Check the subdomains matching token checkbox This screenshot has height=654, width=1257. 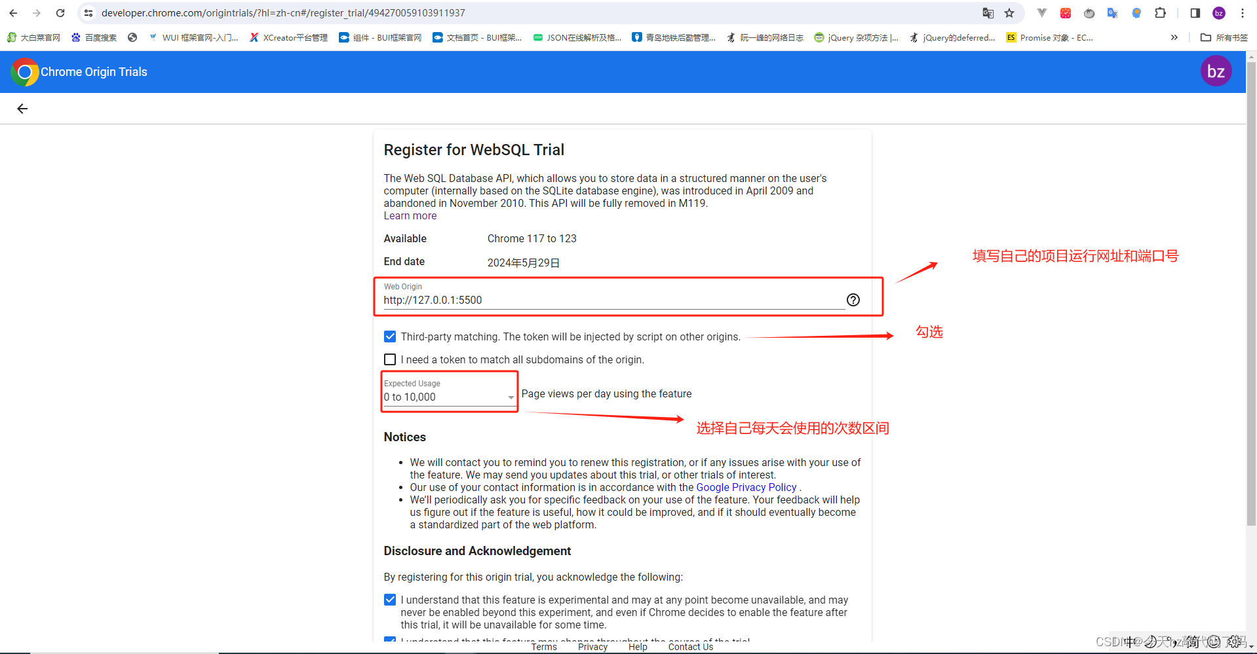pyautogui.click(x=390, y=359)
